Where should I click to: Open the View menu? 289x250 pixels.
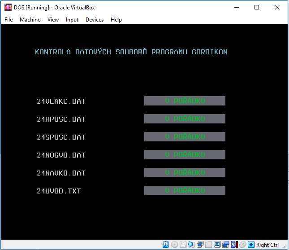[x=53, y=20]
